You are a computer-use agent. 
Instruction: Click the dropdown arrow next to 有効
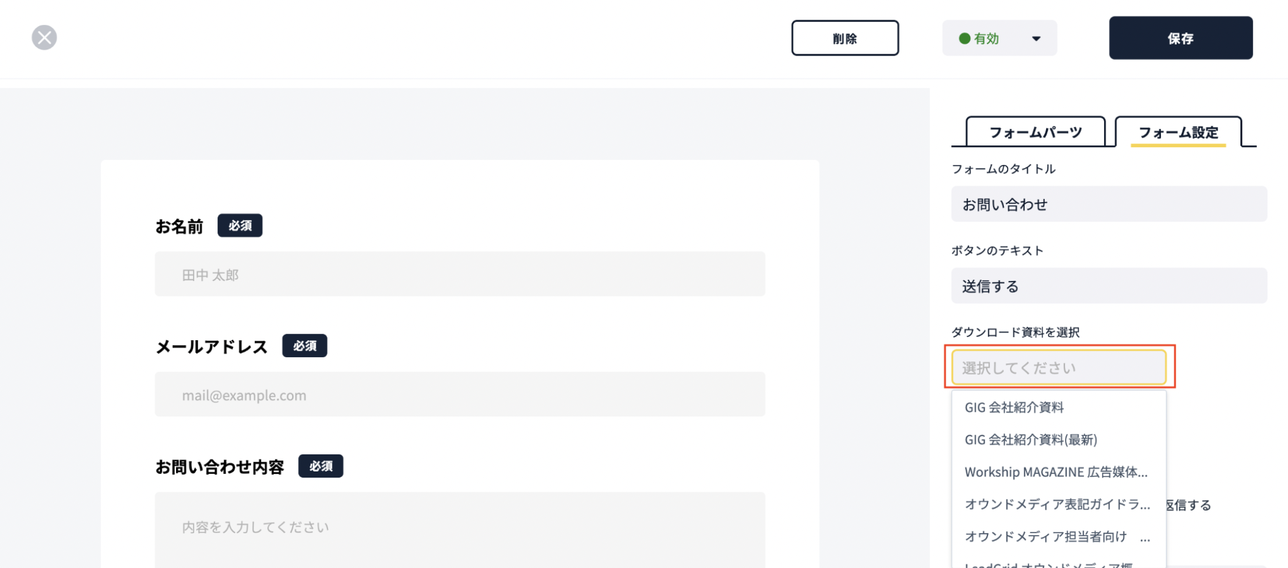point(1036,38)
